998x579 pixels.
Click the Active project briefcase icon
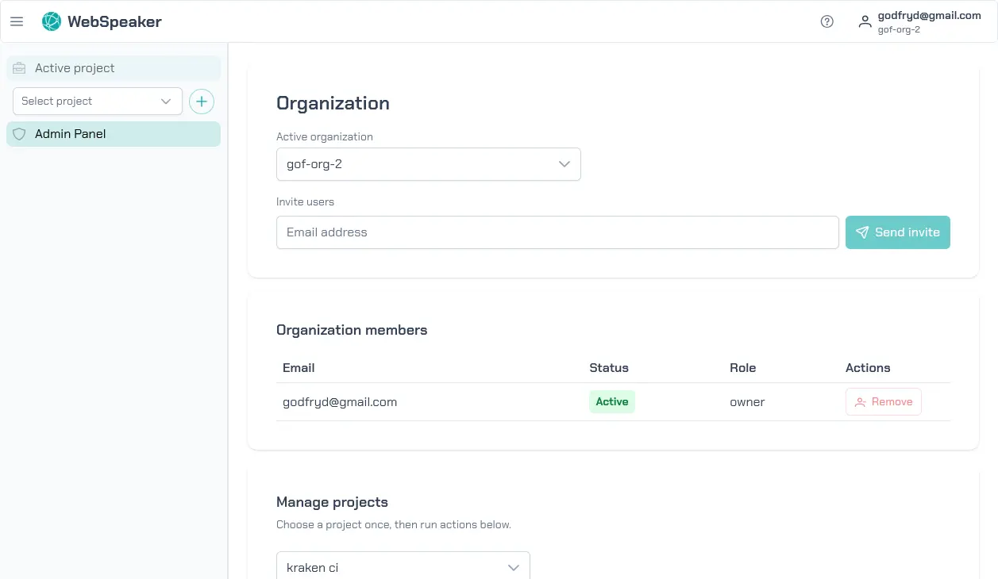[x=19, y=68]
